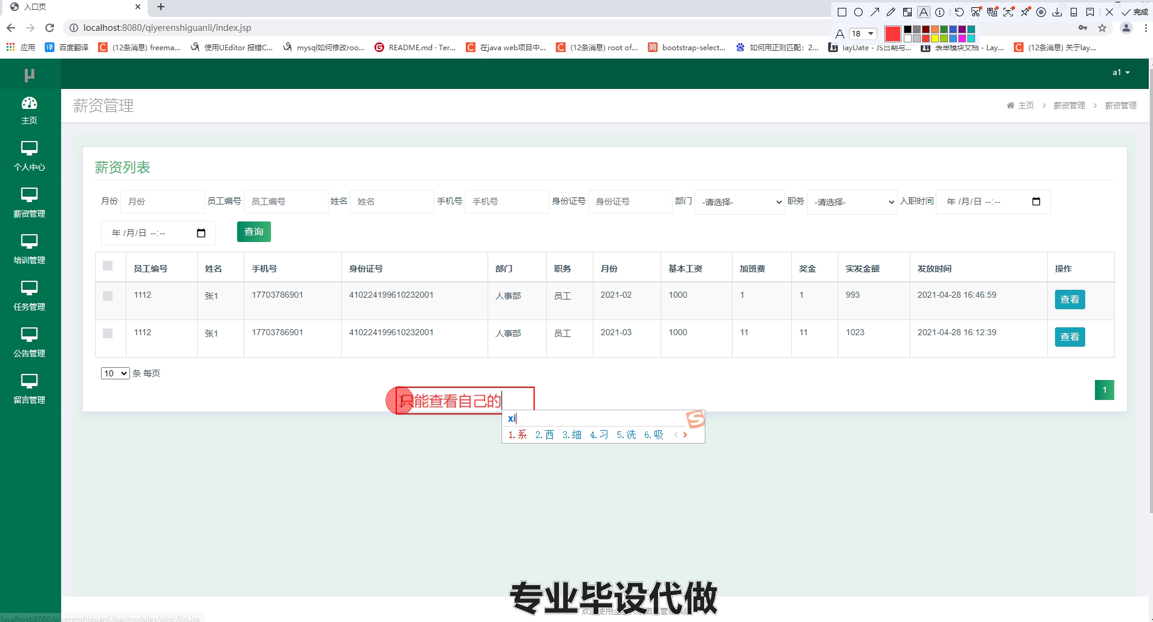
Task: Open 主页 in the sidebar
Action: coord(30,111)
